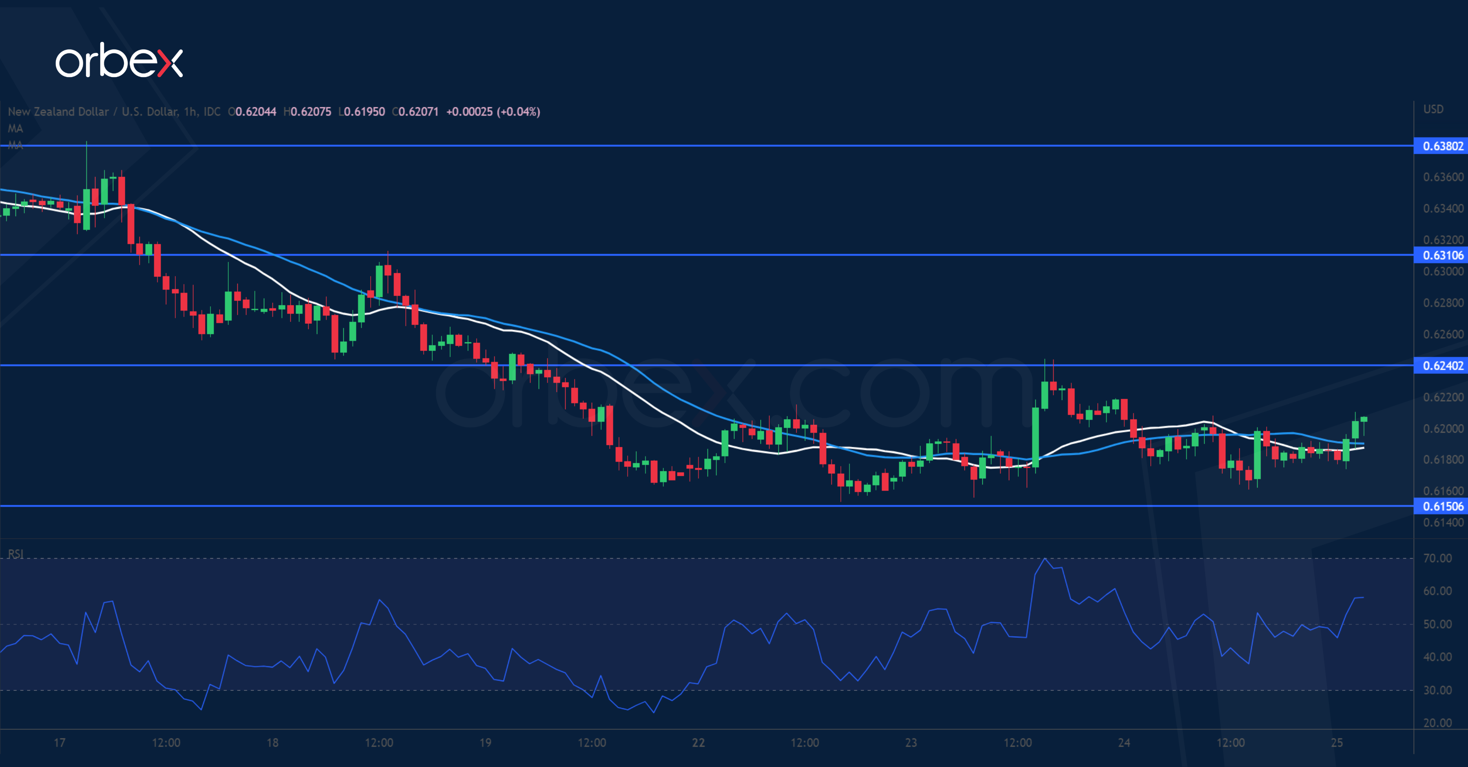Select the RSI indicator label

tap(15, 554)
